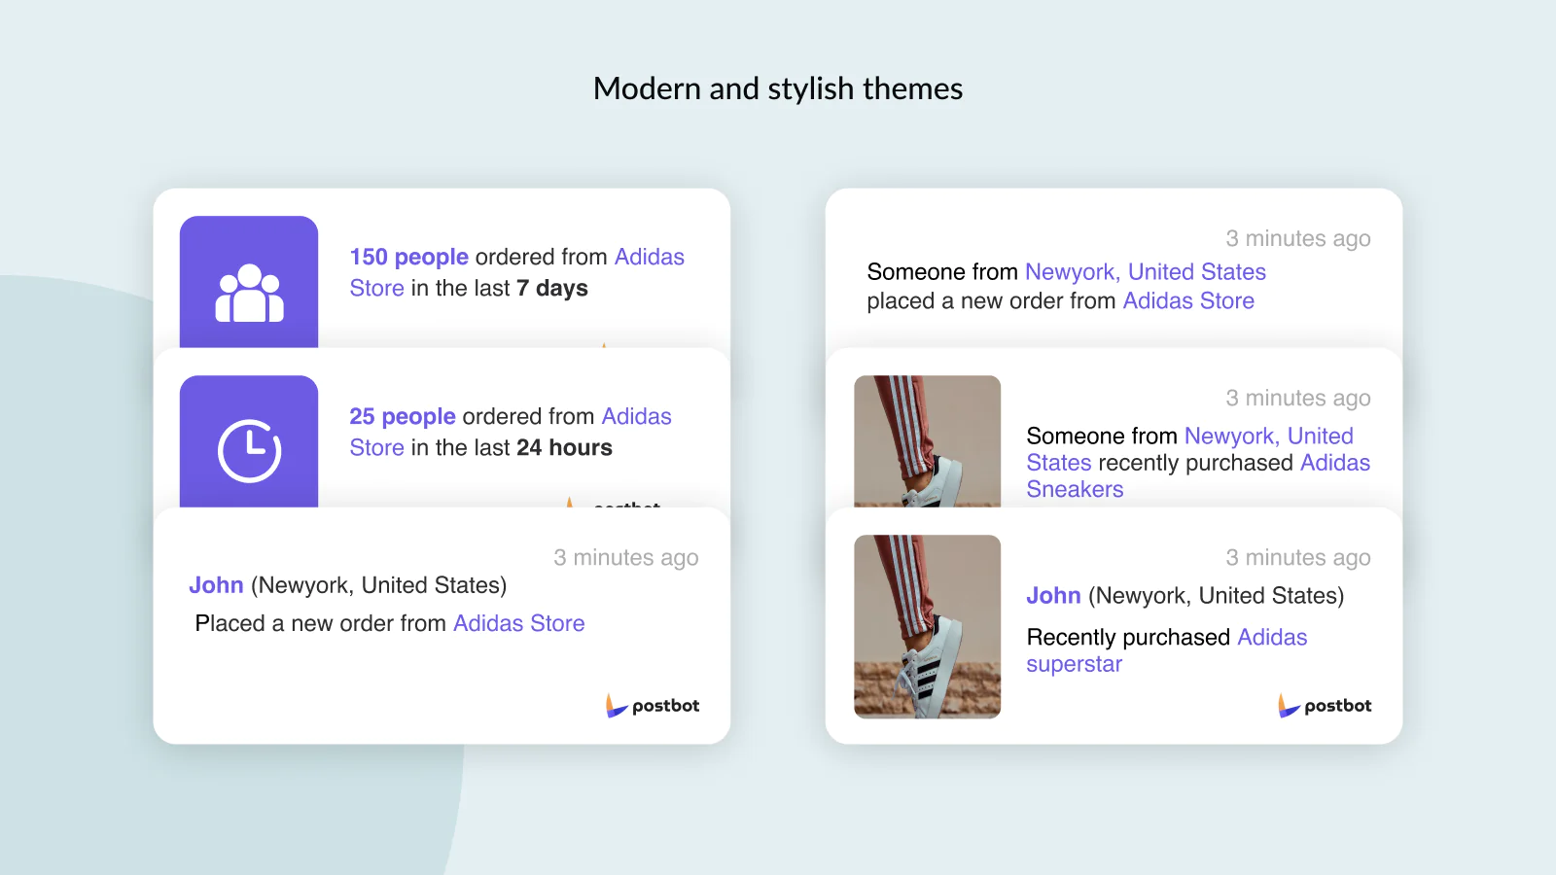Click Adidas Store link in 24 hours card
This screenshot has height=875, width=1556.
click(x=511, y=432)
